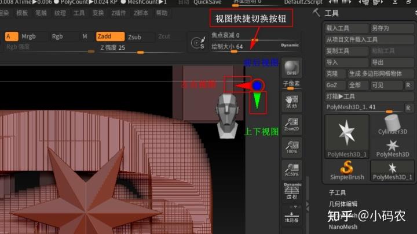Image resolution: width=417 pixels, height=234 pixels.
Task: Select the SimpleBrush tool icon
Action: coord(347,170)
